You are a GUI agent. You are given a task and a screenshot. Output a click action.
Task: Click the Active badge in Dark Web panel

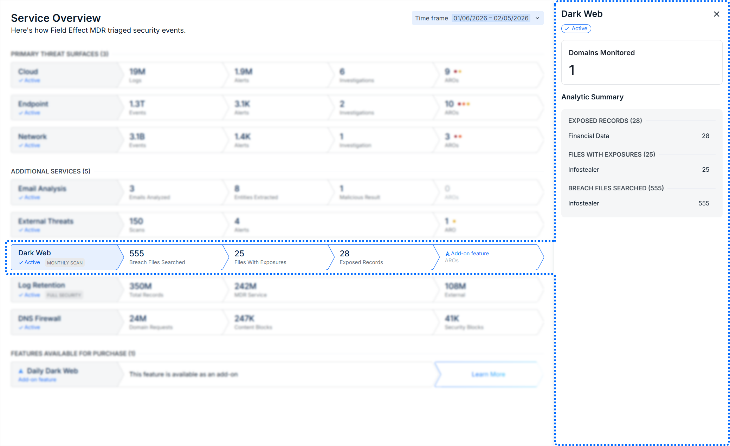(x=576, y=28)
